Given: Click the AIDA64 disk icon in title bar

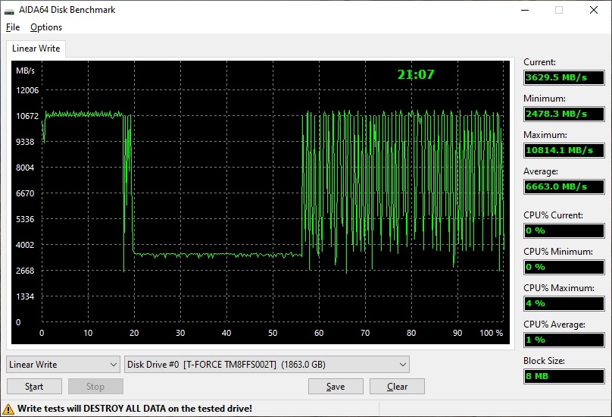Looking at the screenshot, I should [x=9, y=11].
